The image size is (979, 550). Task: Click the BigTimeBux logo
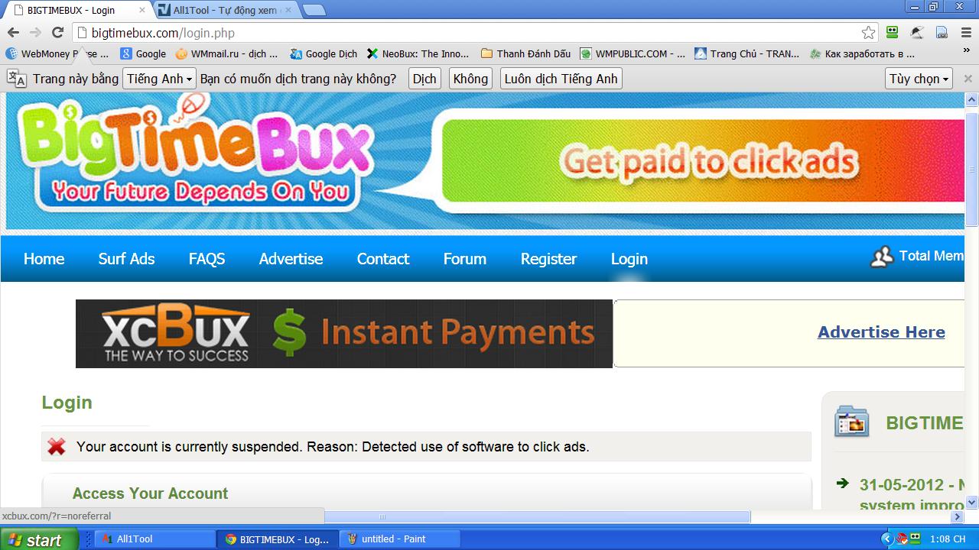[195, 155]
